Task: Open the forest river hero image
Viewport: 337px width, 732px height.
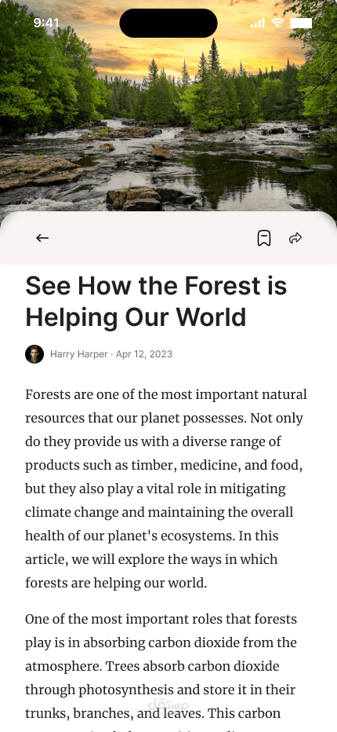Action: coord(168,107)
